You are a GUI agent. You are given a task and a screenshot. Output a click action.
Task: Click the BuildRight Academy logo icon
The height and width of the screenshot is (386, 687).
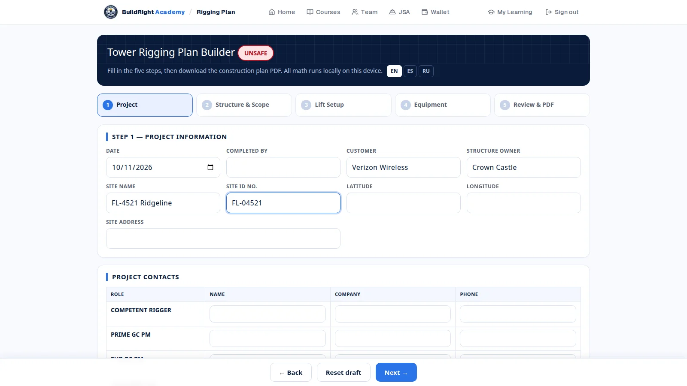coord(111,12)
